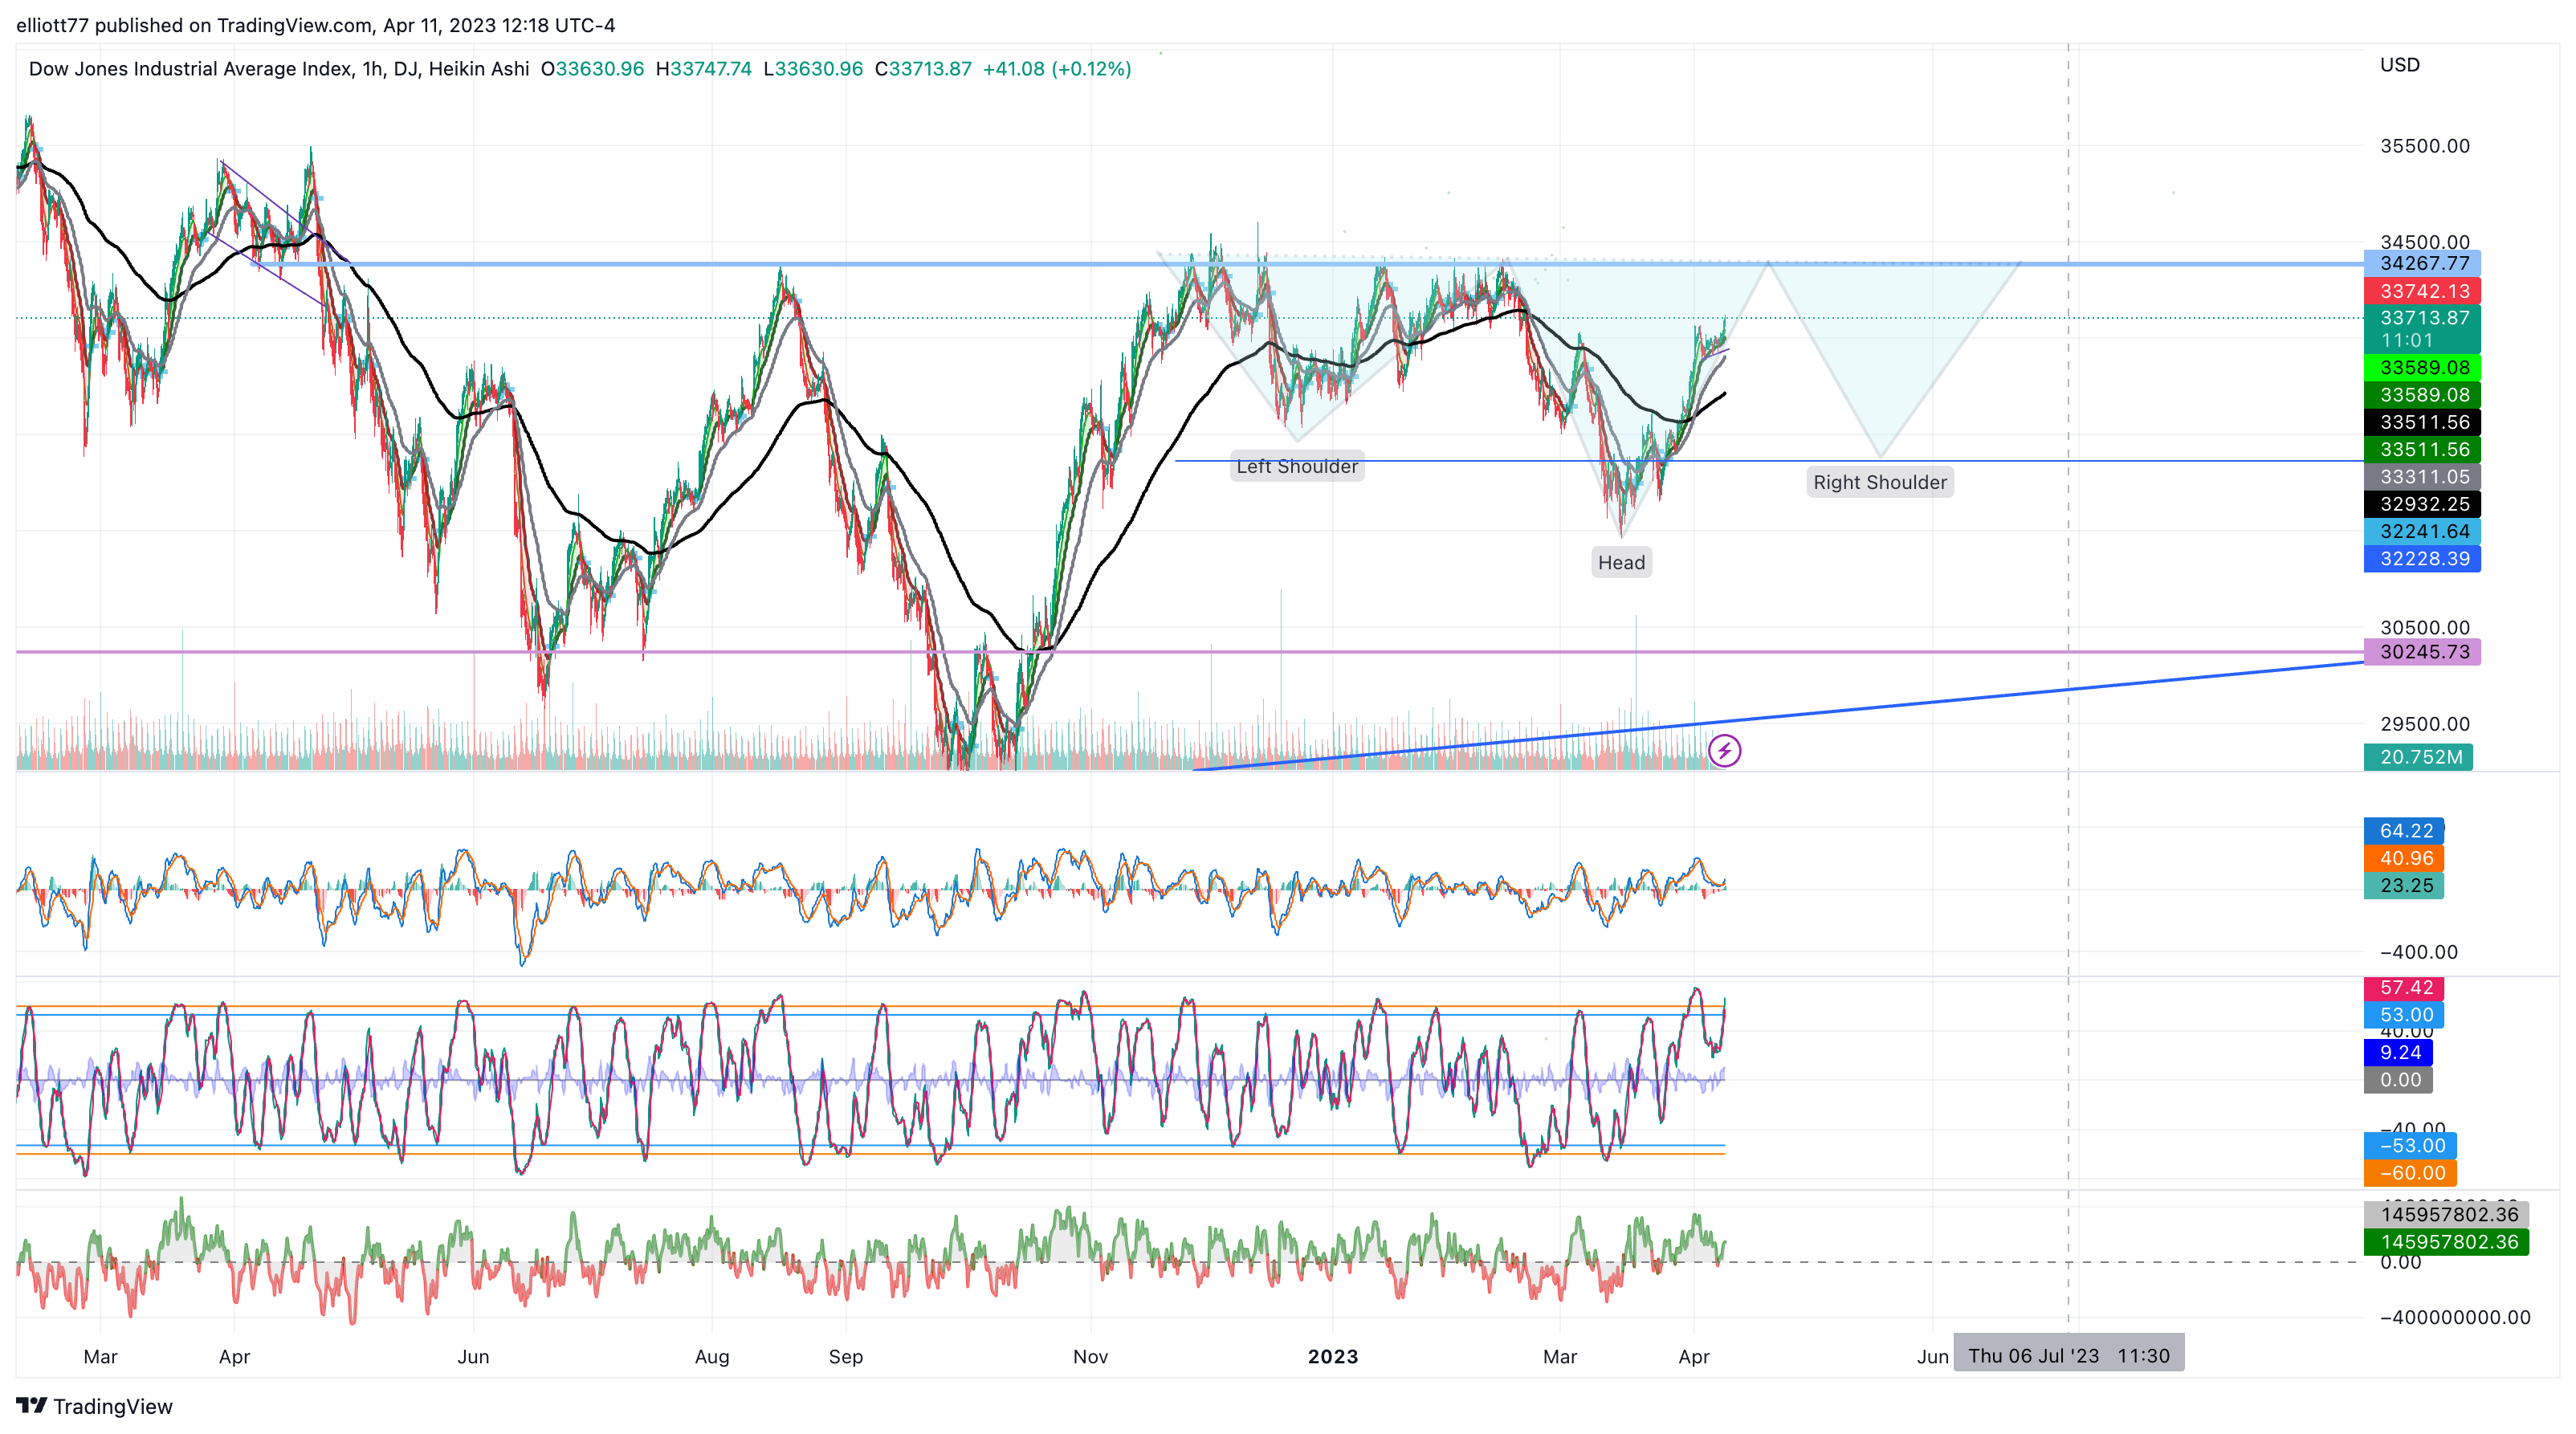Screen dimensions: 2576x1434
Task: Click the black 33511.56 price tag
Action: coord(2422,422)
